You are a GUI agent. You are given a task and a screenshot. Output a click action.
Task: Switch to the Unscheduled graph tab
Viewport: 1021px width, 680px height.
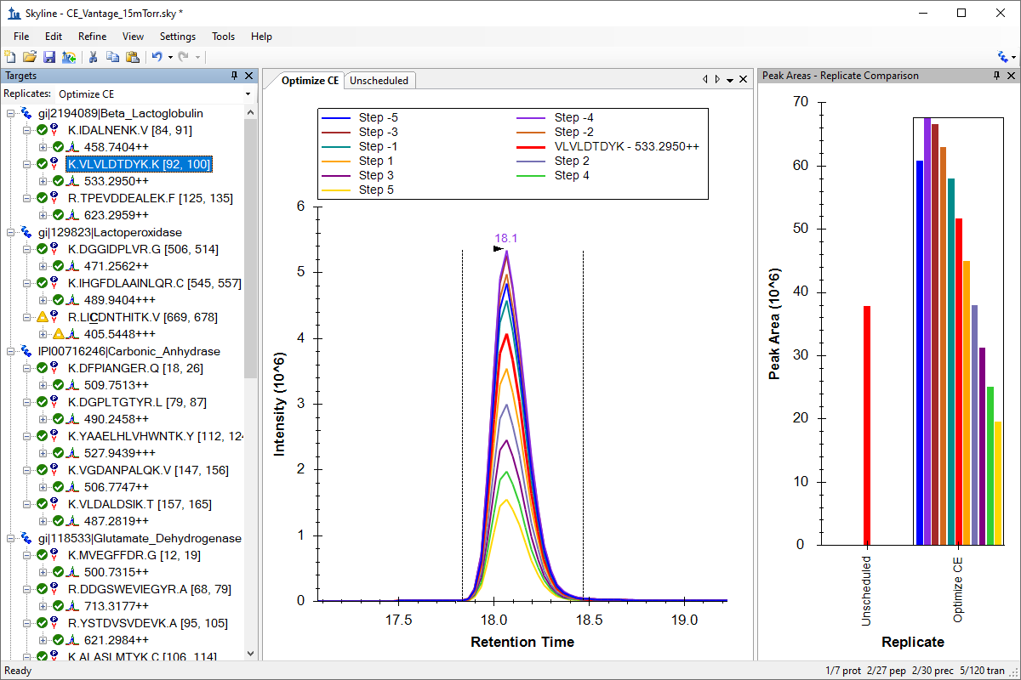379,81
